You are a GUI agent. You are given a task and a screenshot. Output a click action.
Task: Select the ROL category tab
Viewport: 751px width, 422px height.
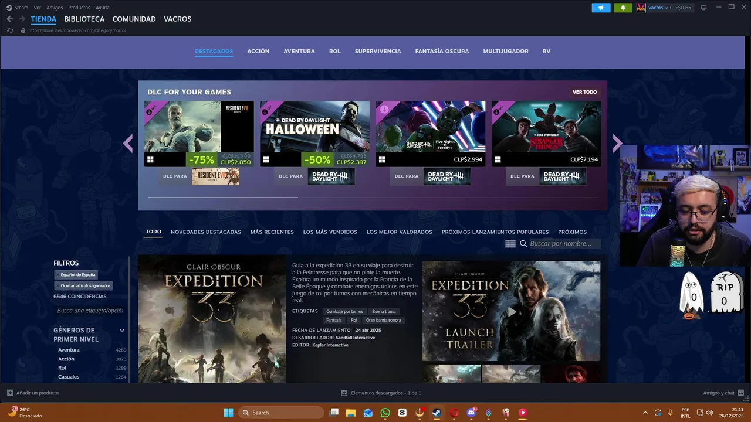[335, 51]
